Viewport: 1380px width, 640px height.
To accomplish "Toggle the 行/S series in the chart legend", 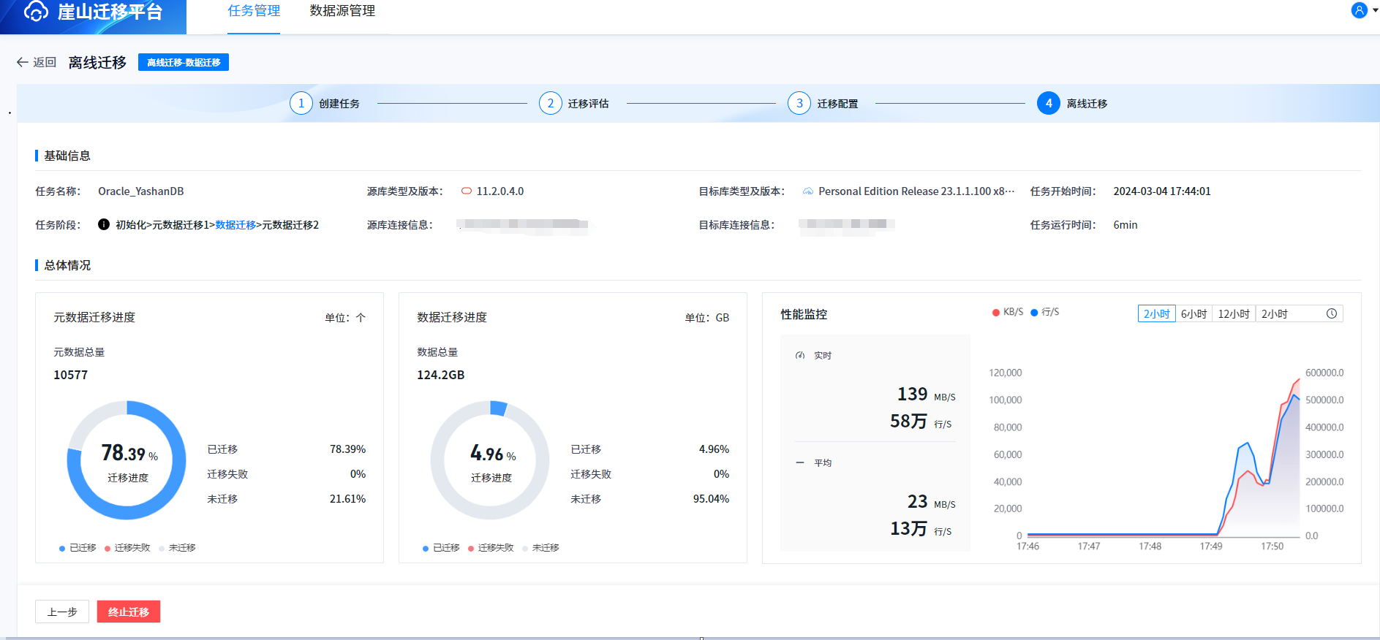I will click(x=1045, y=312).
